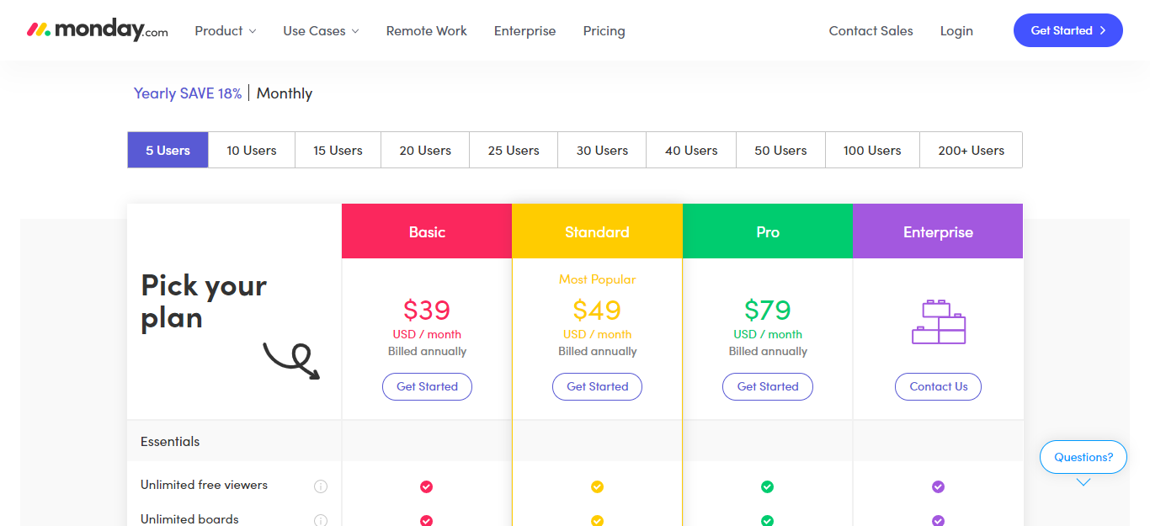Switch to Monthly billing

(285, 93)
